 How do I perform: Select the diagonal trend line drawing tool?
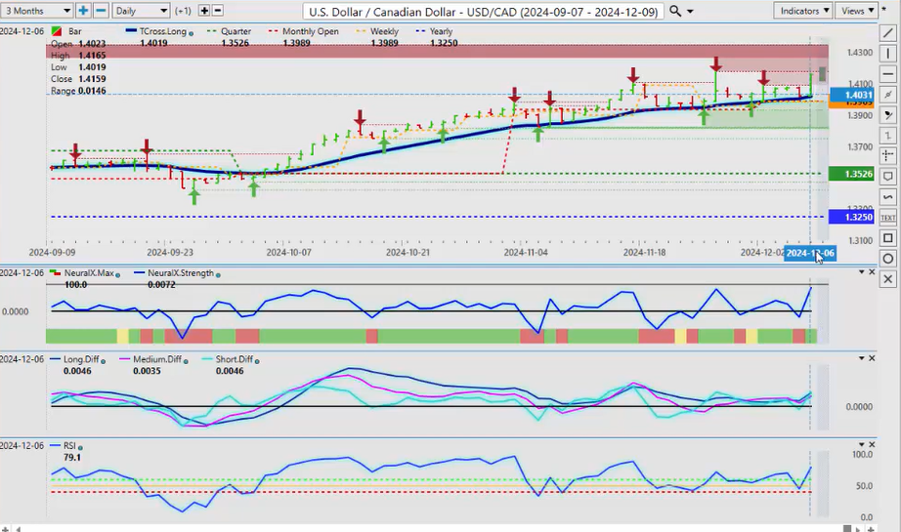887,33
